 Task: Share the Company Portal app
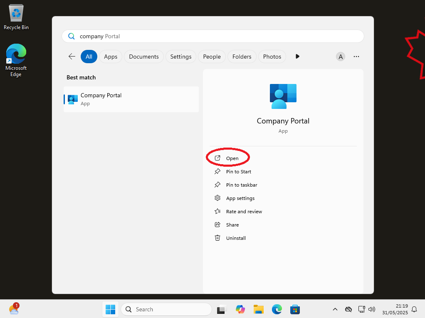coord(232,225)
